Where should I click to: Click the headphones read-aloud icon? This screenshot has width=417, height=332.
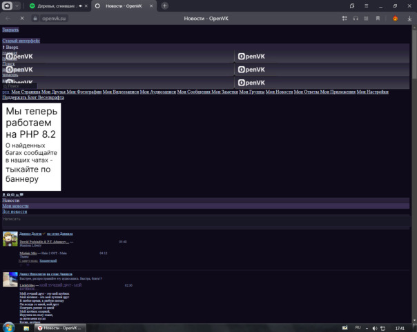click(x=356, y=19)
